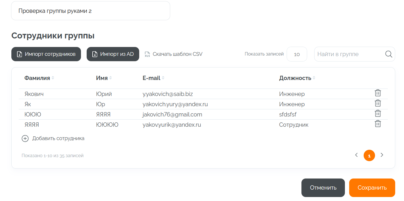
Task: Delete employee Якович Юрий with trash icon
Action: (x=378, y=93)
